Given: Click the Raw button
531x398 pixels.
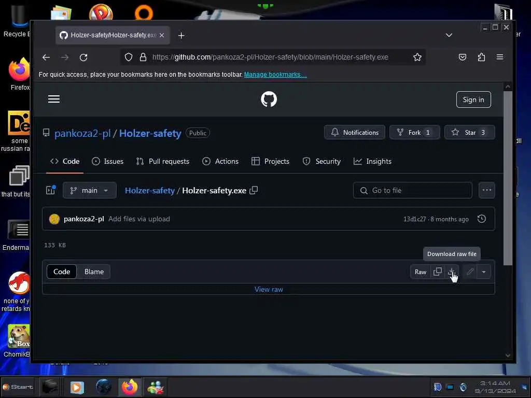Looking at the screenshot, I should [420, 272].
